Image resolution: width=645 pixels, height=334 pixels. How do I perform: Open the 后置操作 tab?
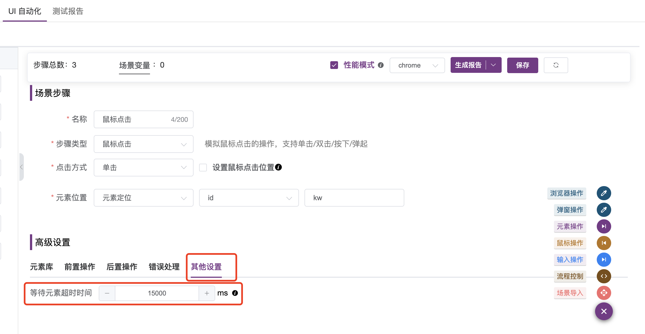(122, 267)
